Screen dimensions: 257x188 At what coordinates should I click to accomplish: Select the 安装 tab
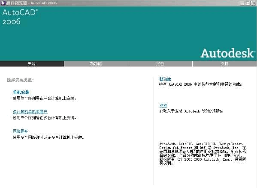(32, 64)
